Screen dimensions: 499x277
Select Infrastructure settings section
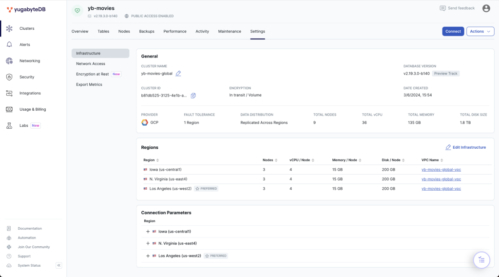[100, 53]
